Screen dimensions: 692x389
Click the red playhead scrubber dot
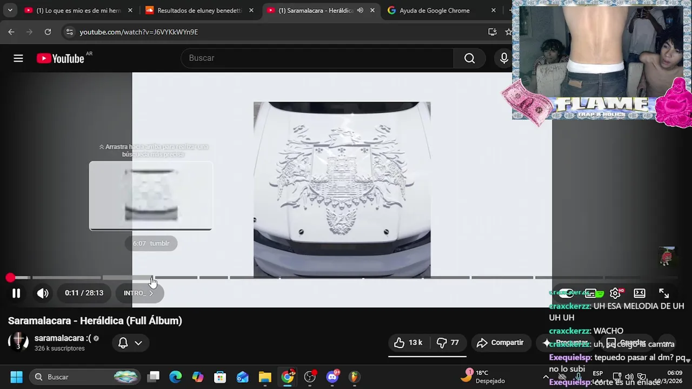(10, 278)
